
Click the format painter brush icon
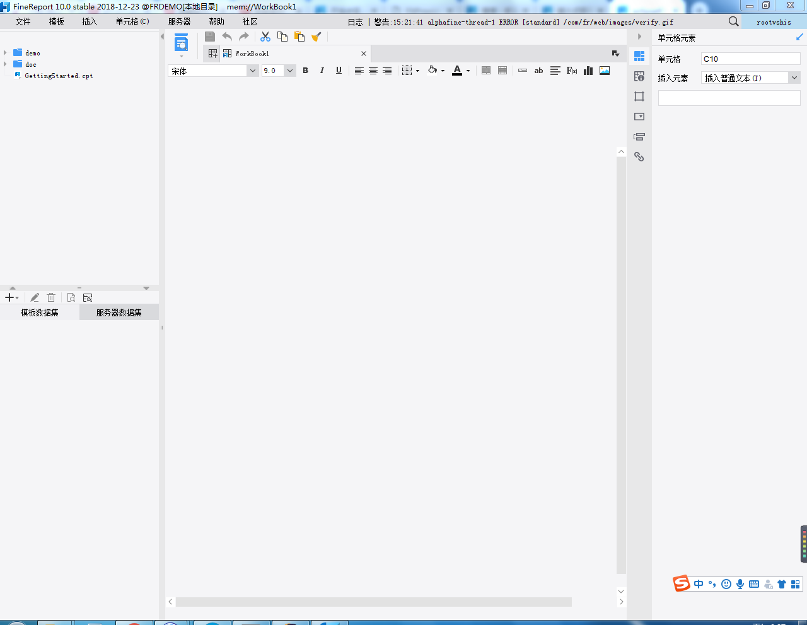tap(316, 37)
